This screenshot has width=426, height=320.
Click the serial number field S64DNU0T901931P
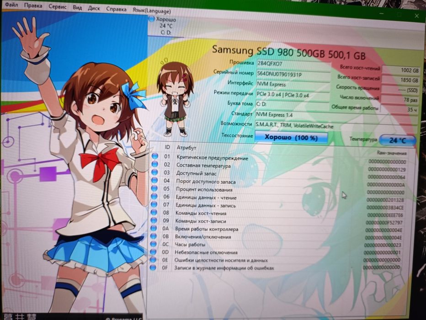pos(293,75)
